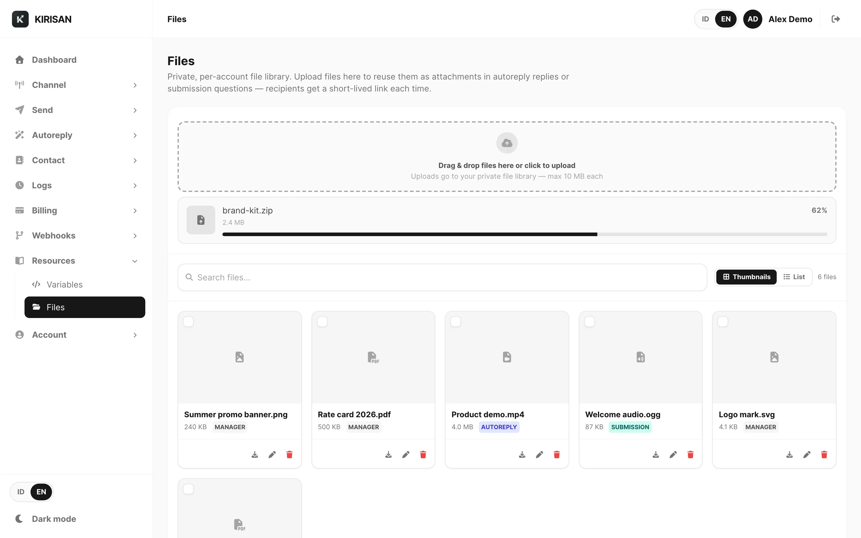Expand the Billing submenu chevron
The height and width of the screenshot is (538, 861).
coord(135,211)
